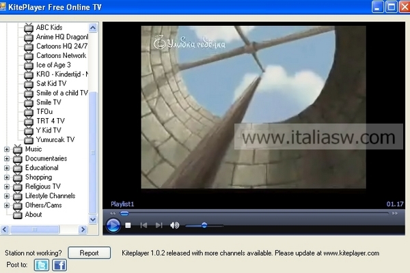The image size is (410, 273).
Task: Expand the Lifestyle Channels category
Action: [x=7, y=196]
